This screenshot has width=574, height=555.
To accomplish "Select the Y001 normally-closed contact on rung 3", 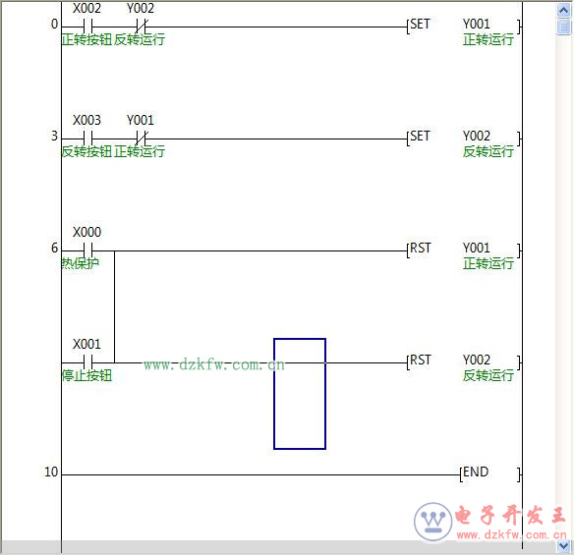I will pyautogui.click(x=141, y=139).
